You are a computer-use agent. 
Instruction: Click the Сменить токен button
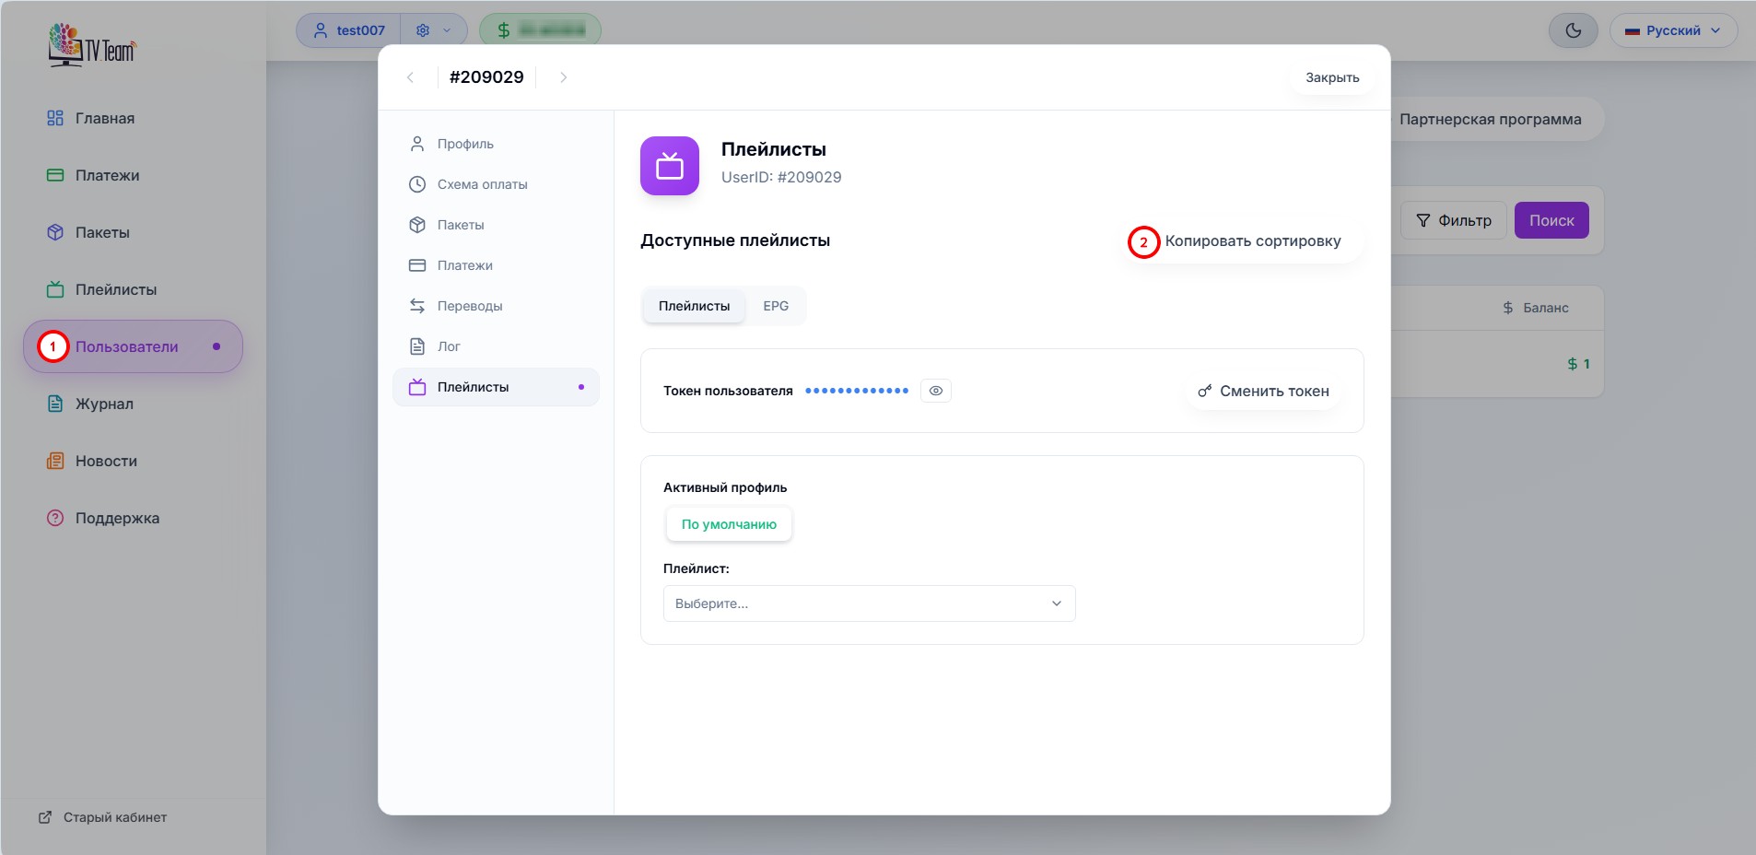(x=1263, y=392)
